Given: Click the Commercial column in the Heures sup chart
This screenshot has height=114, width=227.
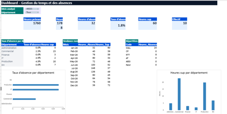Looking at the screenshot, I should point(179,94).
